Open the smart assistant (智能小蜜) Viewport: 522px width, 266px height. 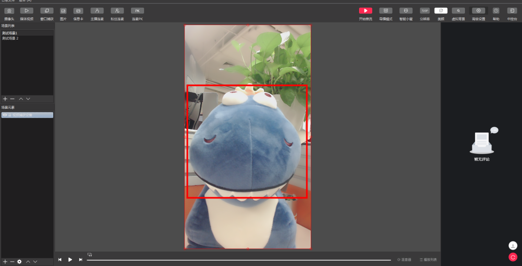click(406, 14)
